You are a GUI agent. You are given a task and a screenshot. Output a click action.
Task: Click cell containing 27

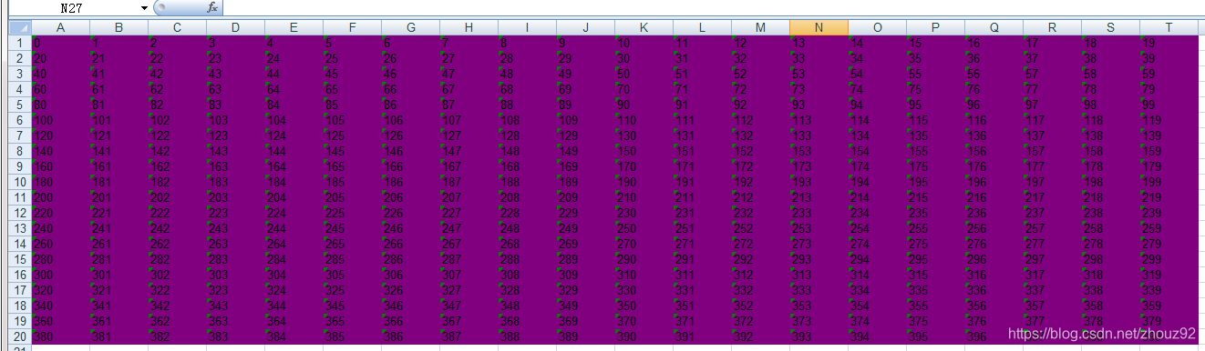(469, 58)
